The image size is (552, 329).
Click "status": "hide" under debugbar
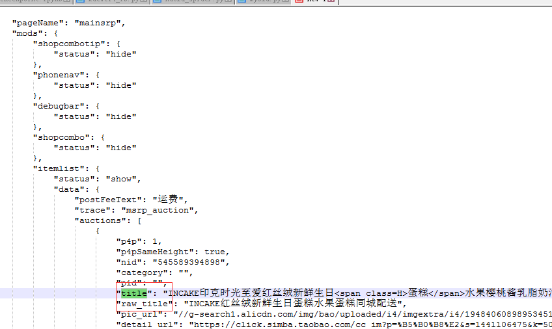click(x=94, y=116)
